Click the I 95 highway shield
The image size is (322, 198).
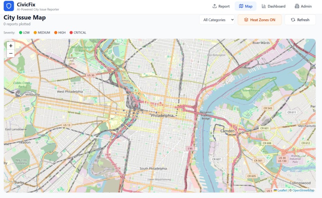(x=190, y=148)
